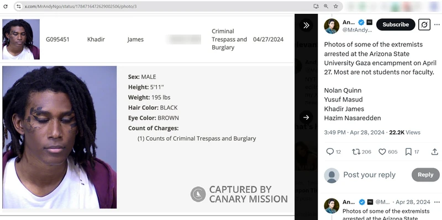Like the post with 605 likes
Viewport: 442px width, 220px height.
pyautogui.click(x=382, y=152)
